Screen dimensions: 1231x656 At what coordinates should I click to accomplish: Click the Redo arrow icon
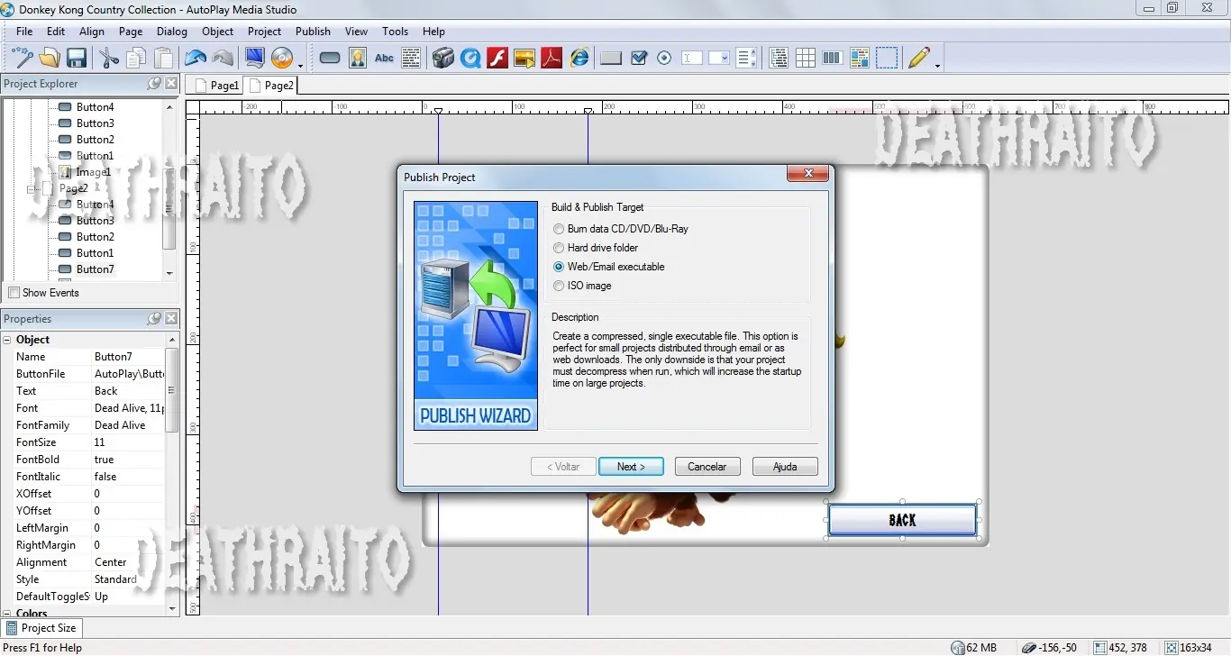(223, 59)
